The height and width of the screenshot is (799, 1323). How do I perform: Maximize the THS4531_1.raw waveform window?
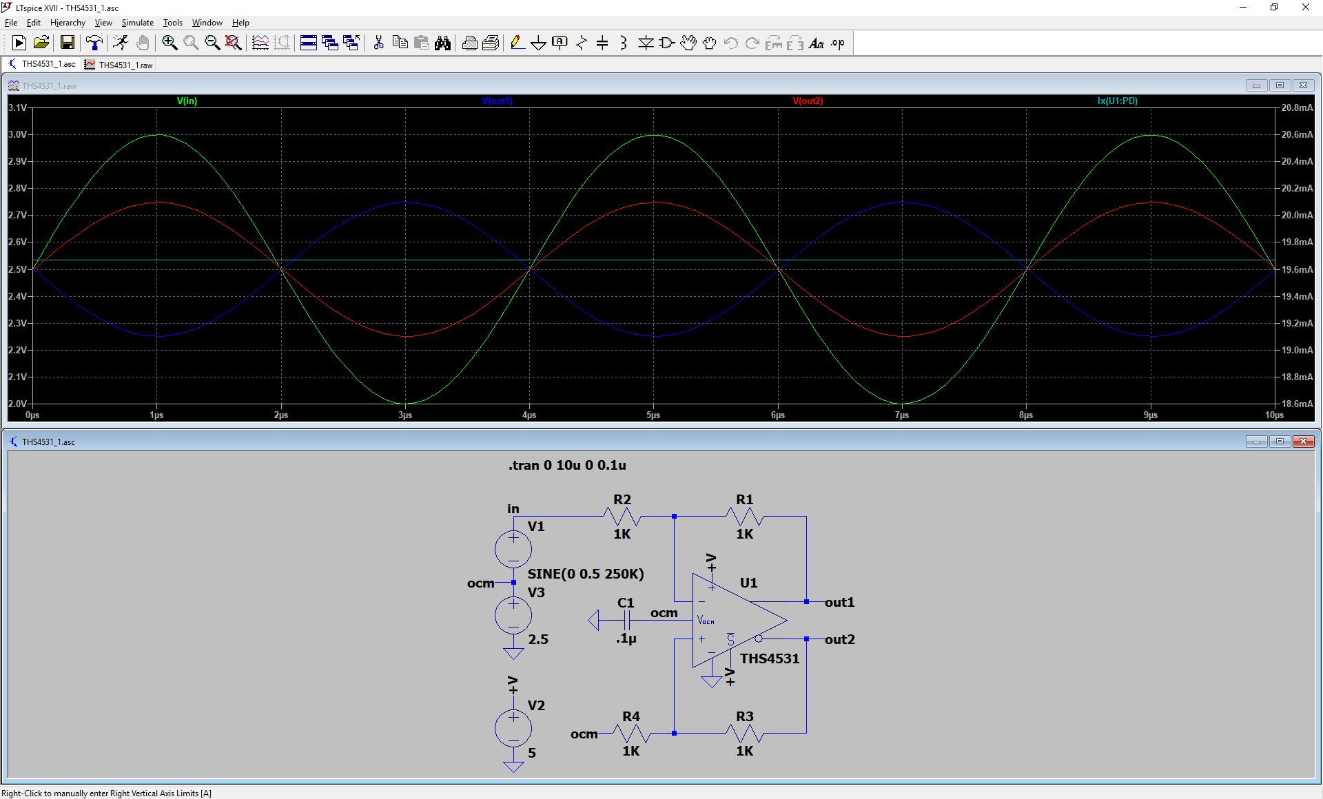[x=1280, y=85]
